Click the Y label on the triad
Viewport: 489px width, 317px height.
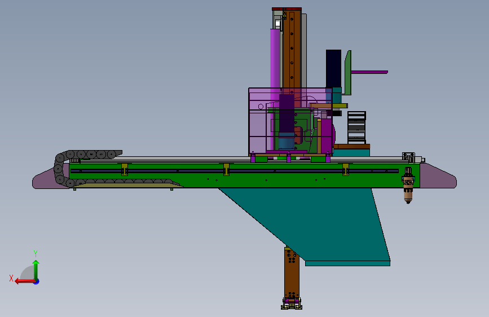pos(36,253)
